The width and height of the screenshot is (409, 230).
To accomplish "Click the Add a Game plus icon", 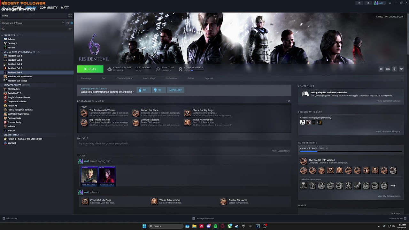I will (4, 218).
